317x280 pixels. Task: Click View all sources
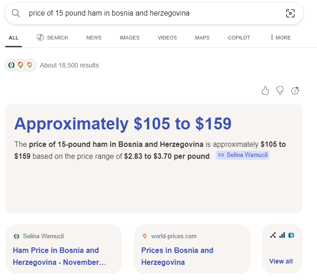(x=281, y=261)
